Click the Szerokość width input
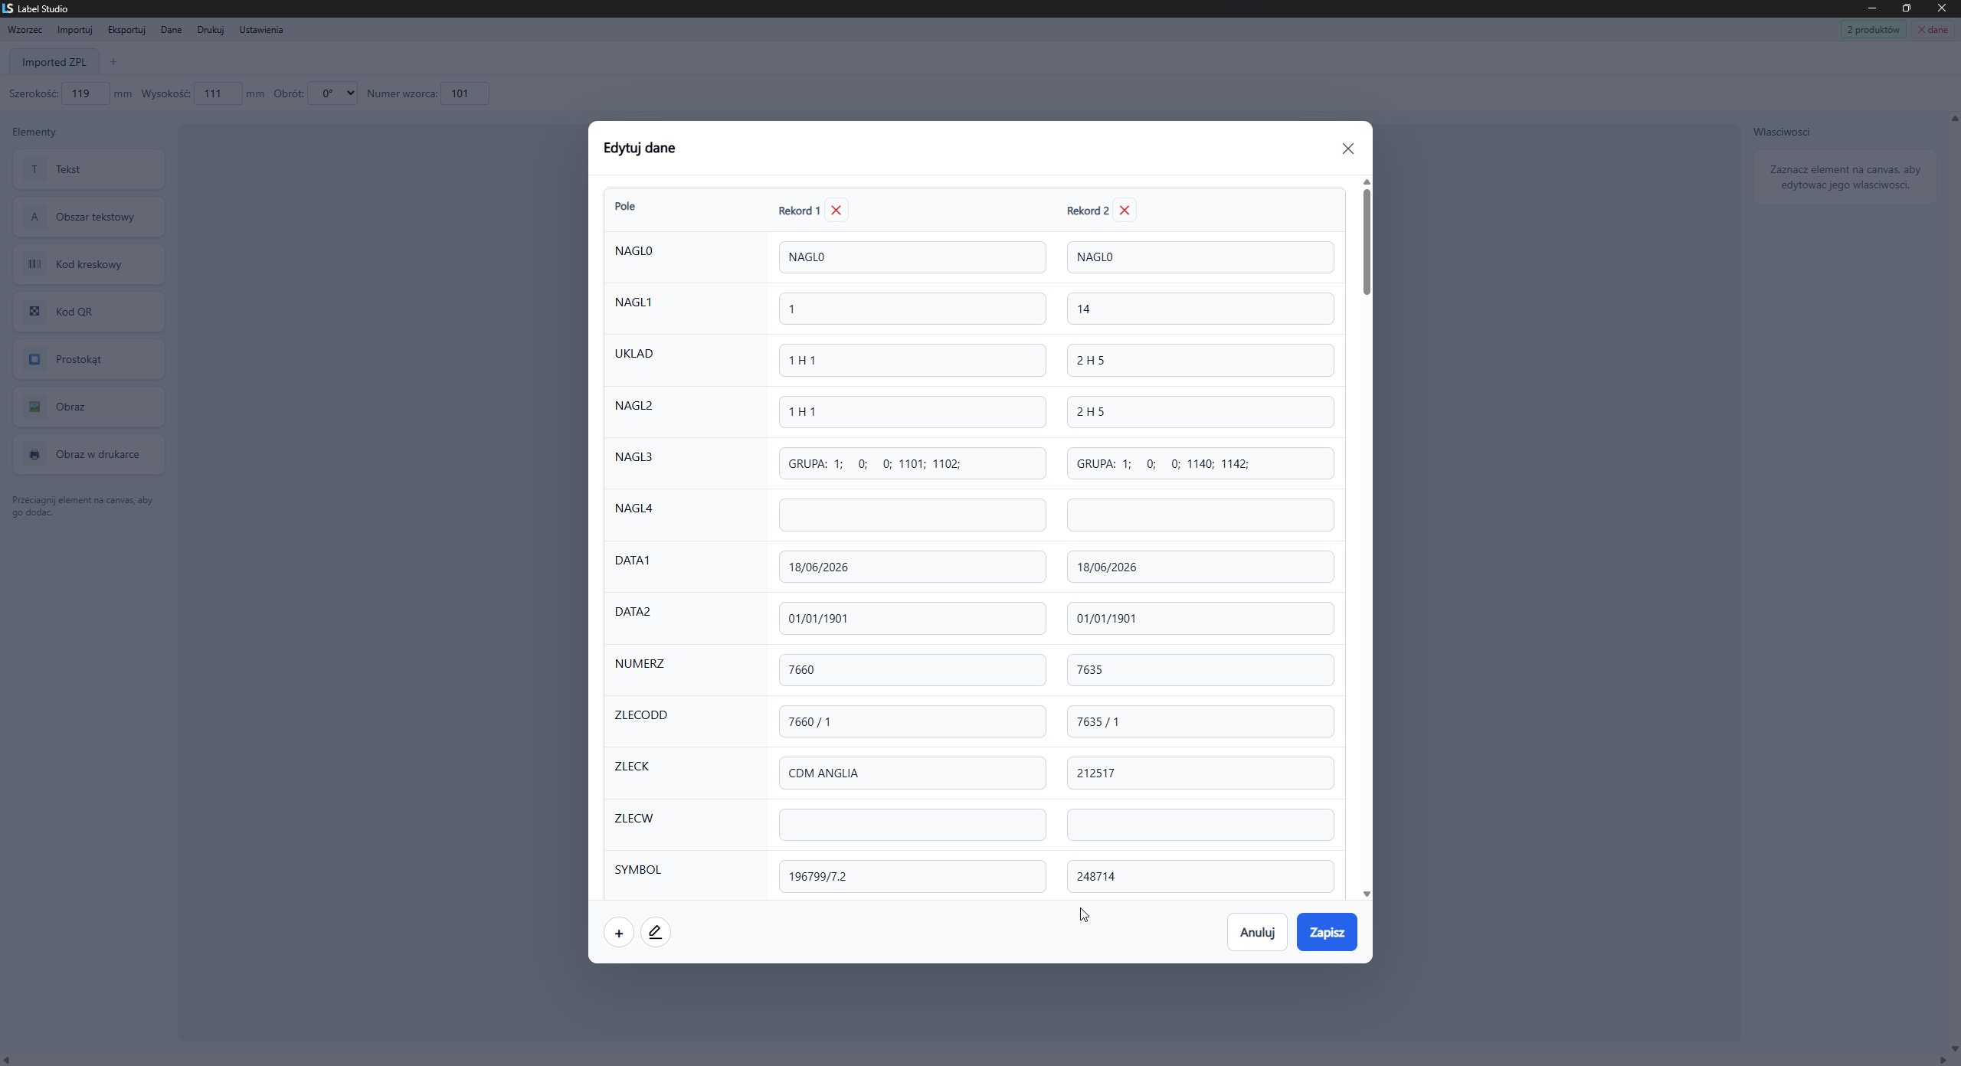 (85, 93)
